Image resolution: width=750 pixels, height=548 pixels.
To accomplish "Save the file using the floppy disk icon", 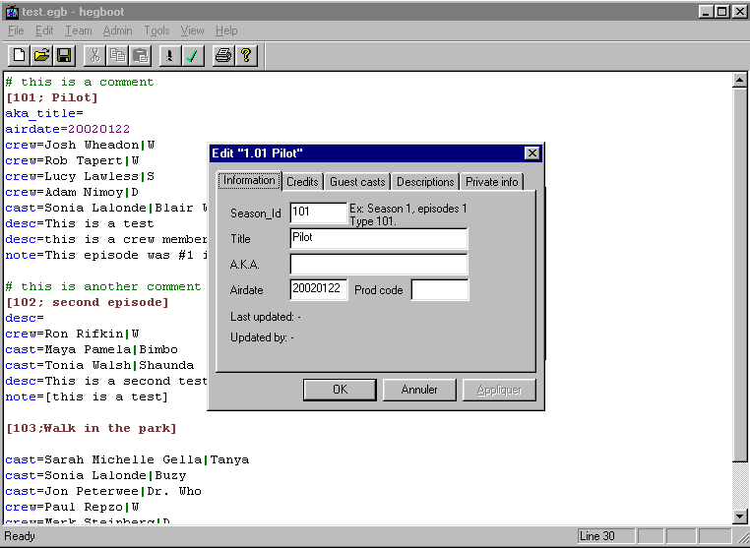I will pos(64,56).
